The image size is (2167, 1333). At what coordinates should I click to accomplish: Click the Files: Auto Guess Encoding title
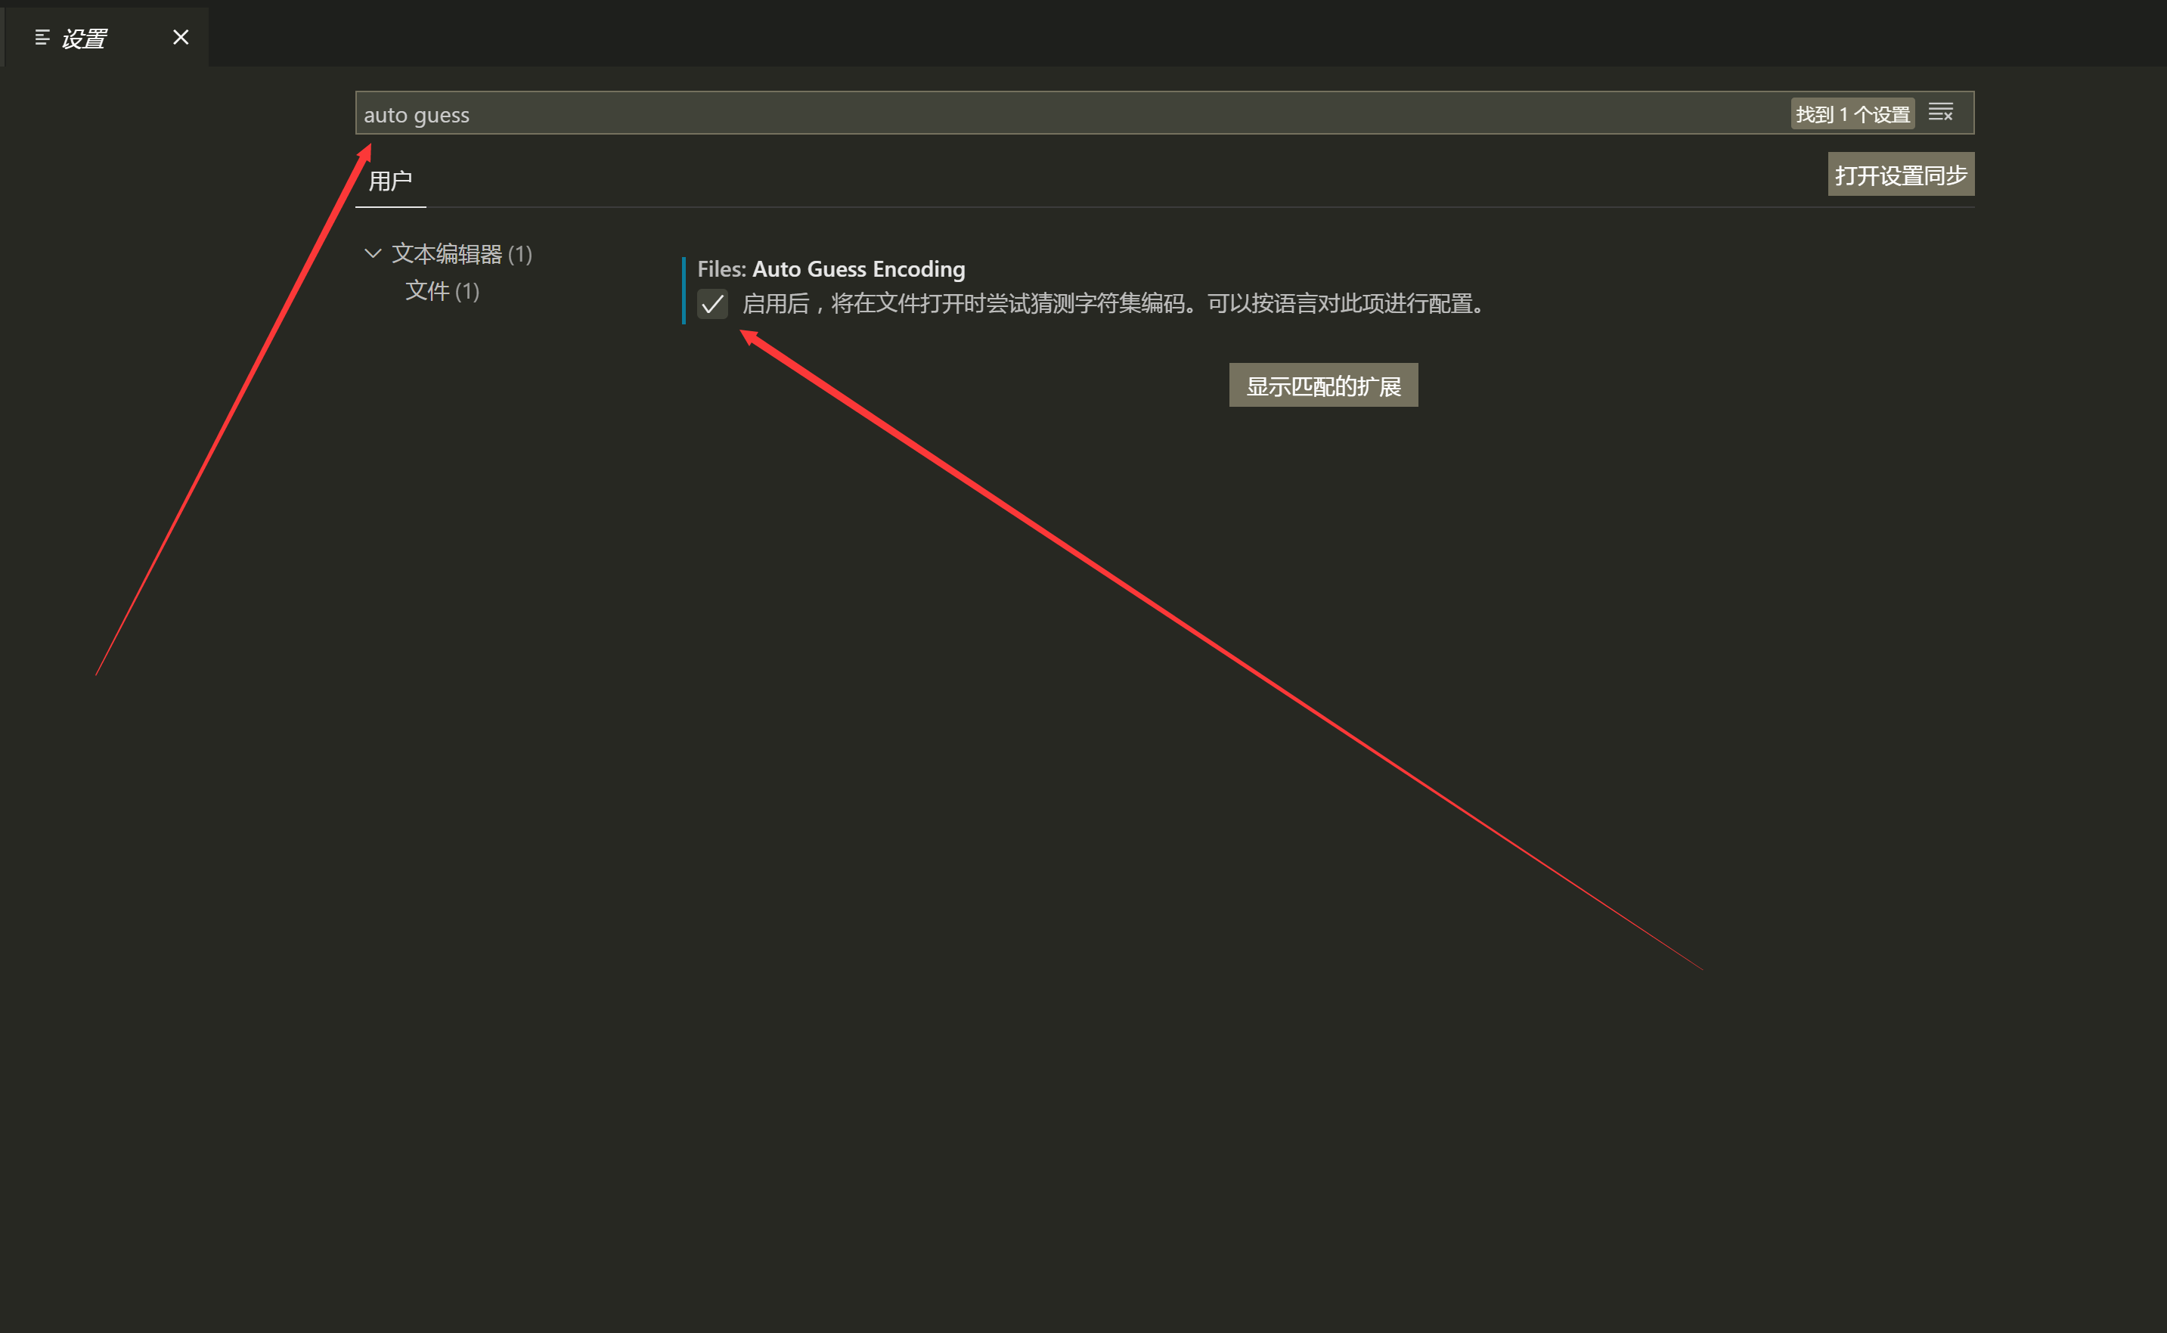pos(832,269)
